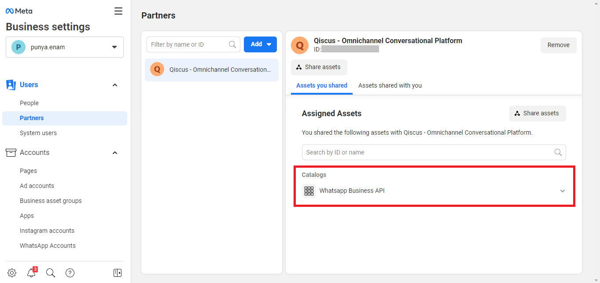Open System users in sidebar
Screen dimensions: 600x283
pos(38,133)
